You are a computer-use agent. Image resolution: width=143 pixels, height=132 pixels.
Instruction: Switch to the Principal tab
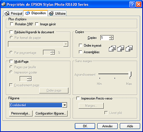point(13,14)
